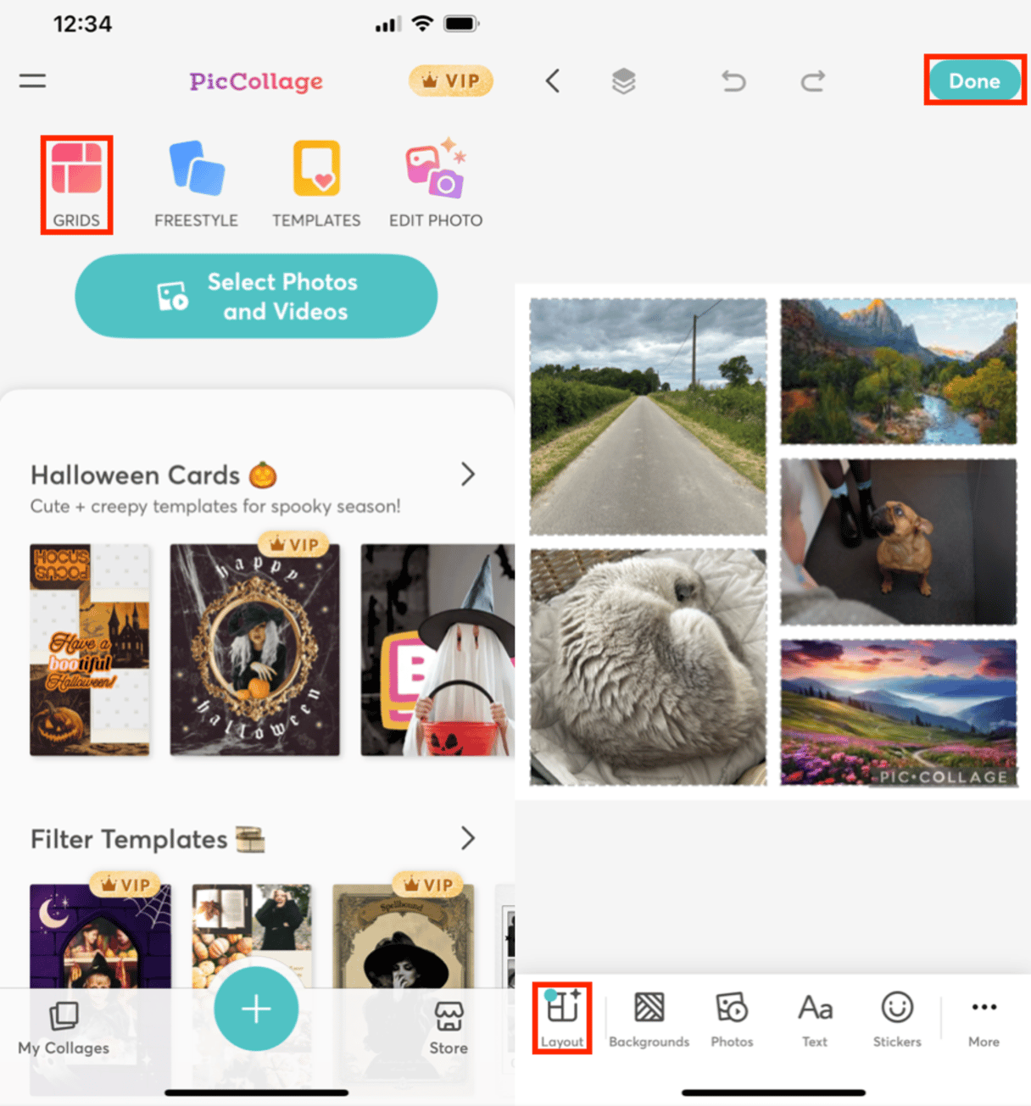The width and height of the screenshot is (1031, 1106).
Task: Tap the Wi-Fi status icon
Action: [x=422, y=24]
